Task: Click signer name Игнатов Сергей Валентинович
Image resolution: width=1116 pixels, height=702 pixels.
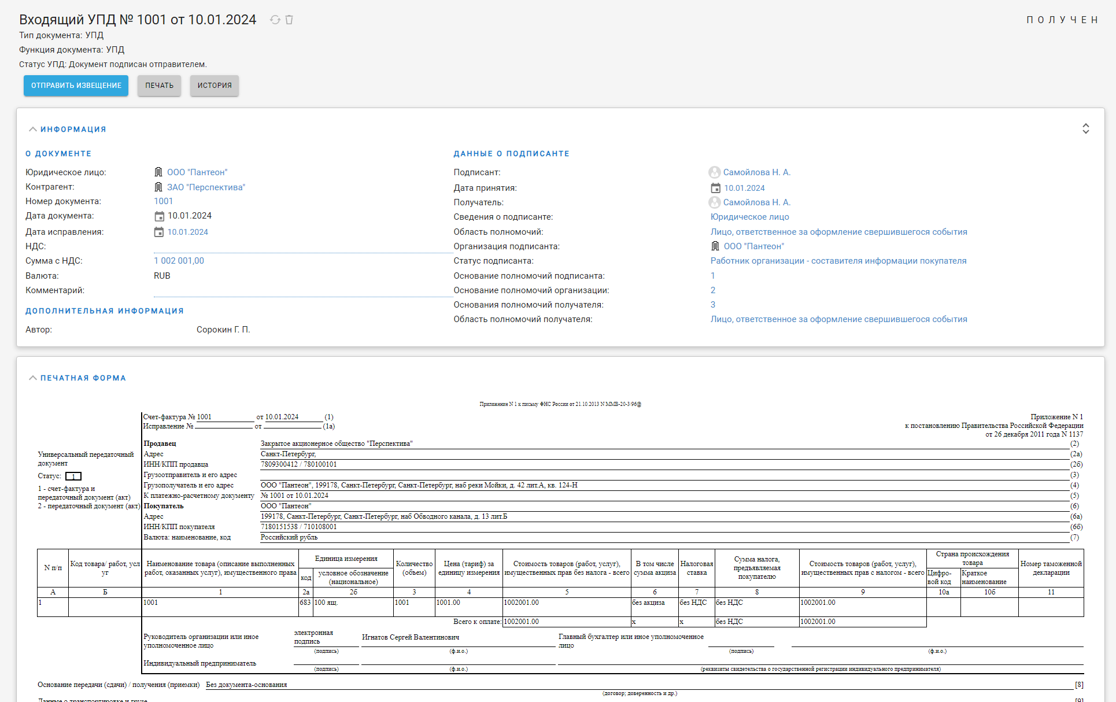Action: [x=411, y=637]
